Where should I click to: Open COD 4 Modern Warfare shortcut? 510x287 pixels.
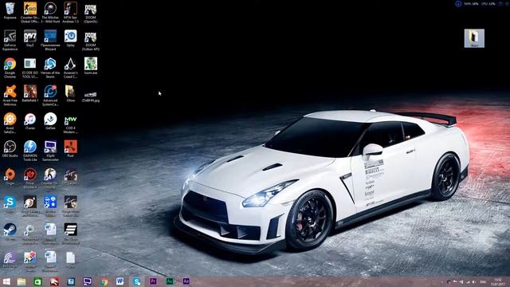point(71,124)
